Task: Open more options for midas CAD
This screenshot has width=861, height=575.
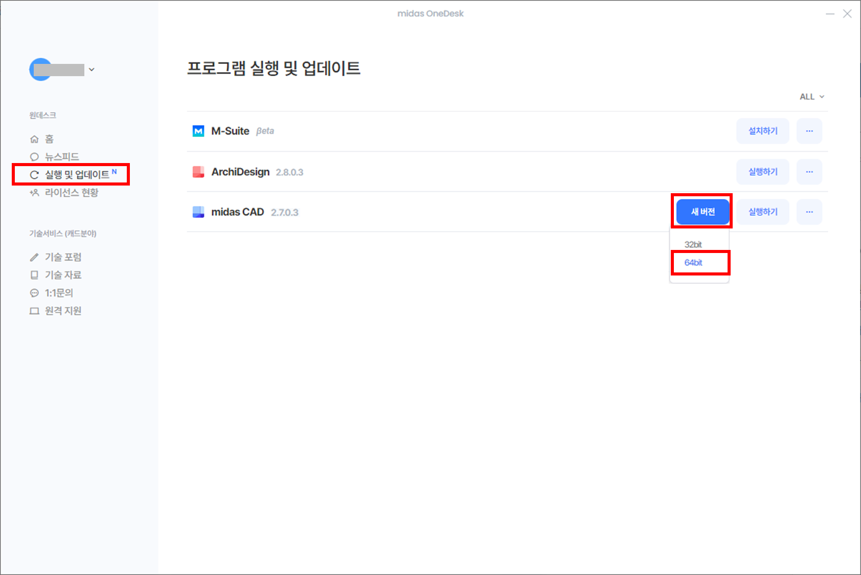Action: coord(809,212)
